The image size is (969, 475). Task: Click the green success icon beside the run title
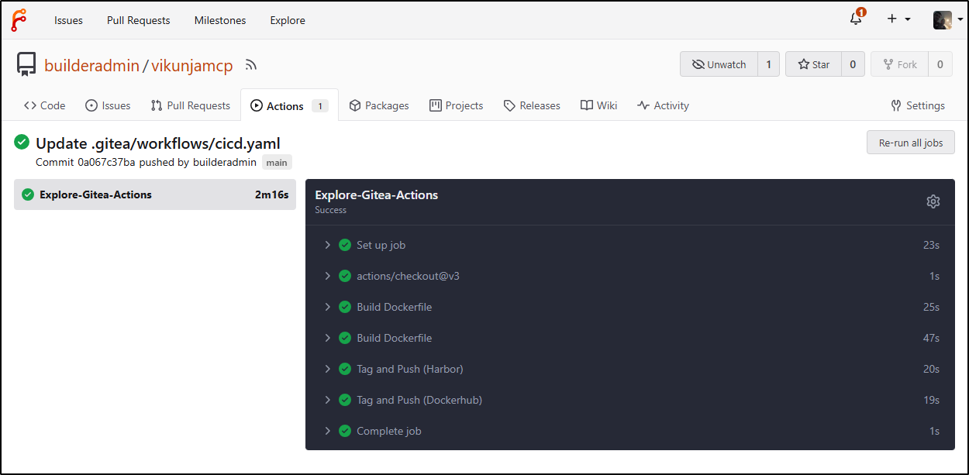coord(22,142)
